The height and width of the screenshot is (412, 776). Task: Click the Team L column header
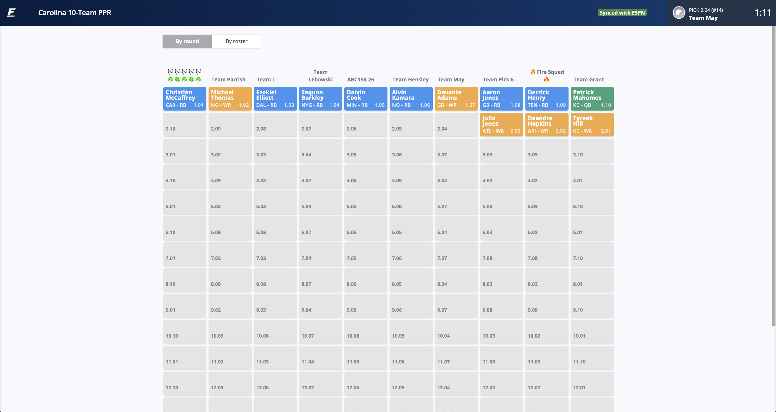[266, 79]
